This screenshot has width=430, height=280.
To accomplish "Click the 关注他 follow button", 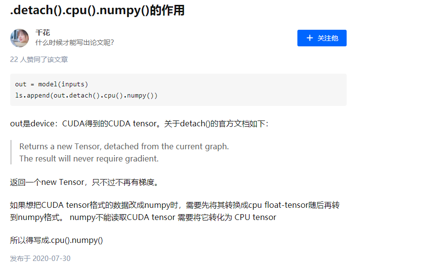I will tap(322, 38).
